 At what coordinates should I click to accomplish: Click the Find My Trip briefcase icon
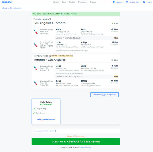pos(127,2)
